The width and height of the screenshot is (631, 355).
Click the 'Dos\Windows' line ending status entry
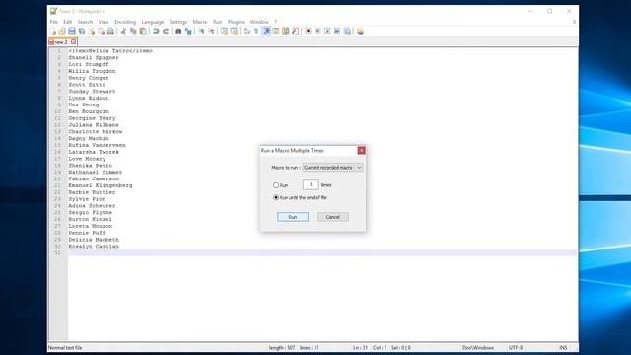pos(477,348)
